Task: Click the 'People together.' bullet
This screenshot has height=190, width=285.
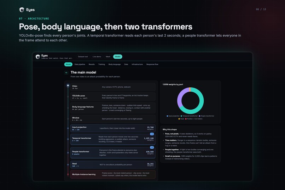Action: pos(189,151)
